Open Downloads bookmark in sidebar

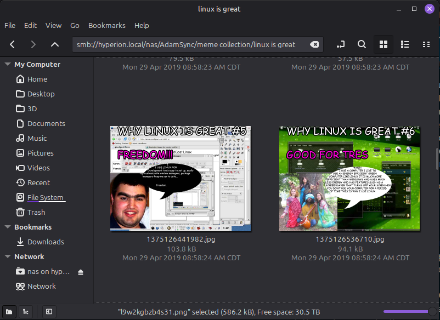(46, 242)
